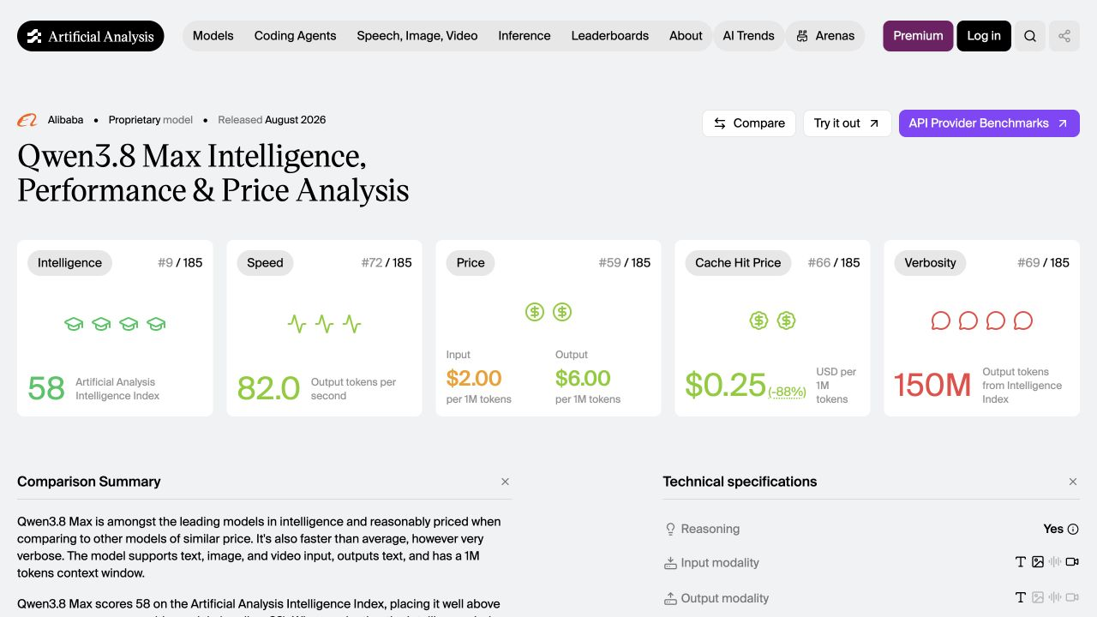
Task: Open API Provider Benchmarks
Action: [989, 123]
